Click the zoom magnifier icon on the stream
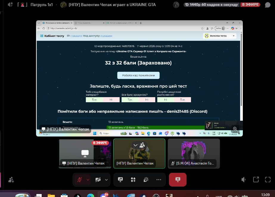This screenshot has width=275, height=197. 235,128
